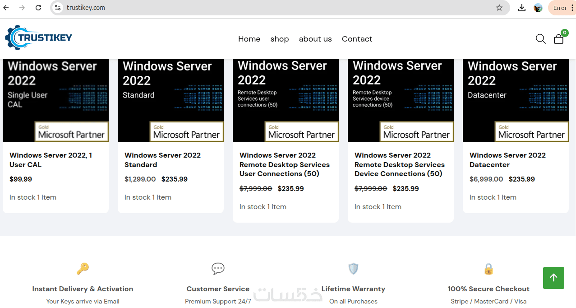
Task: Click the struck-through $6,999.00 price
Action: point(486,179)
